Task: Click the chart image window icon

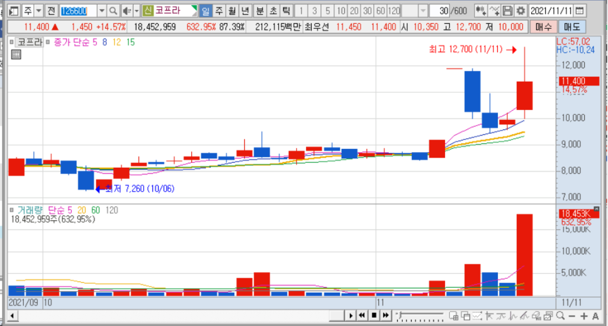Action: (548, 316)
